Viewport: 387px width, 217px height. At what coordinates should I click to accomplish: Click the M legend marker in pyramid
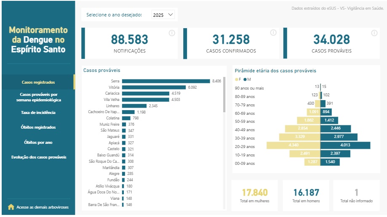pyautogui.click(x=245, y=79)
